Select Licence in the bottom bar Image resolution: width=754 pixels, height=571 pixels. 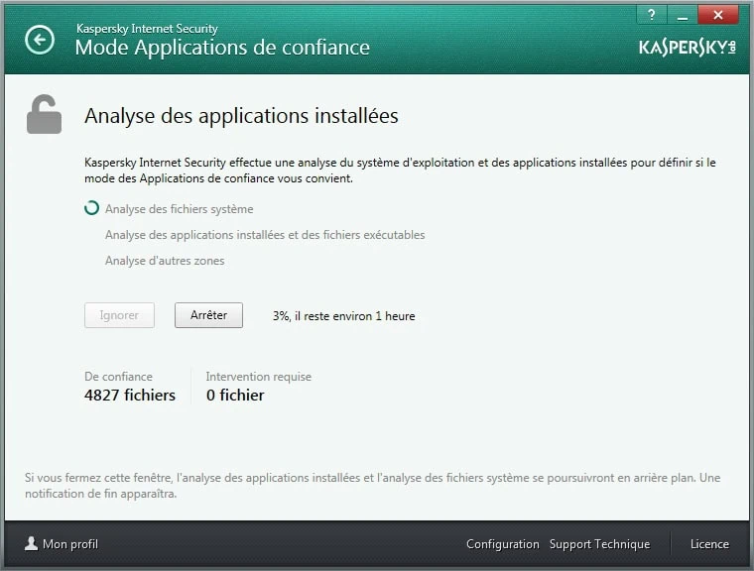point(709,544)
